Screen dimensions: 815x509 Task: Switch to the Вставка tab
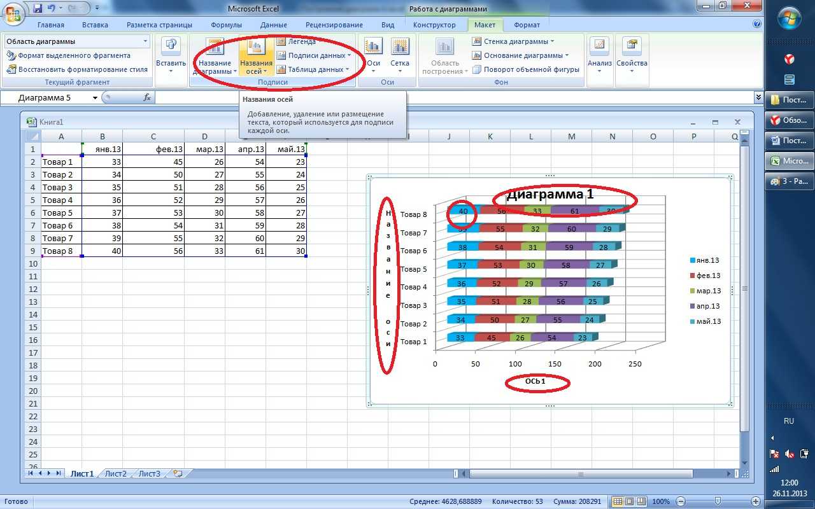coord(95,25)
